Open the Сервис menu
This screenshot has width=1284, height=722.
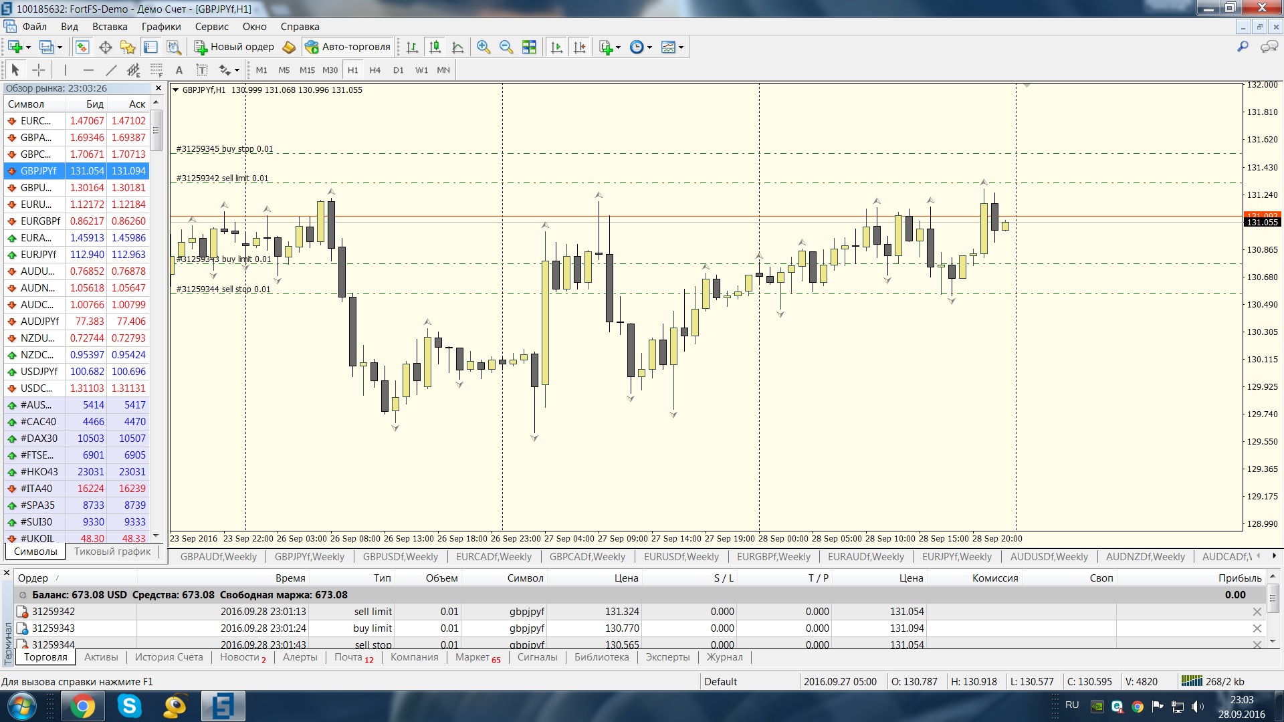211,27
